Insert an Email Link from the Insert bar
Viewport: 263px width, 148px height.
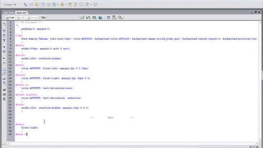31,5
